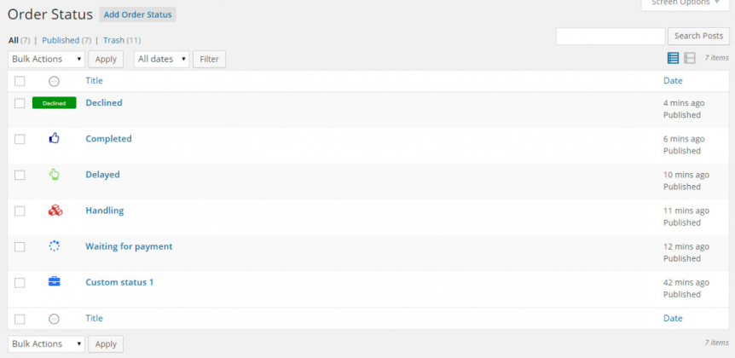
Task: Show the Published posts filter
Action: [x=61, y=40]
